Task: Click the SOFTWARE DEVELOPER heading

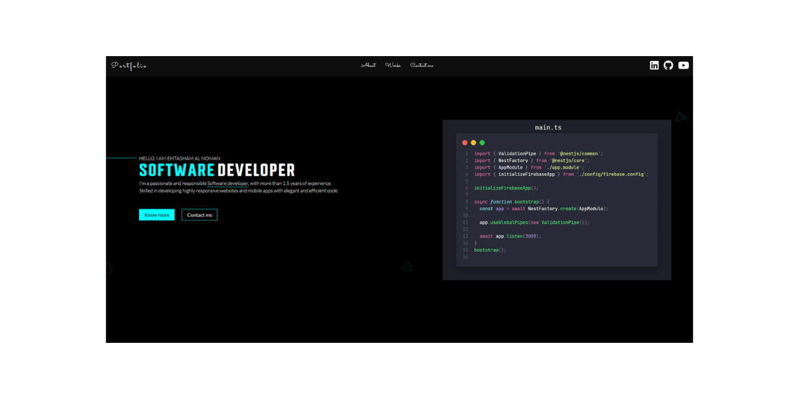Action: pos(217,170)
